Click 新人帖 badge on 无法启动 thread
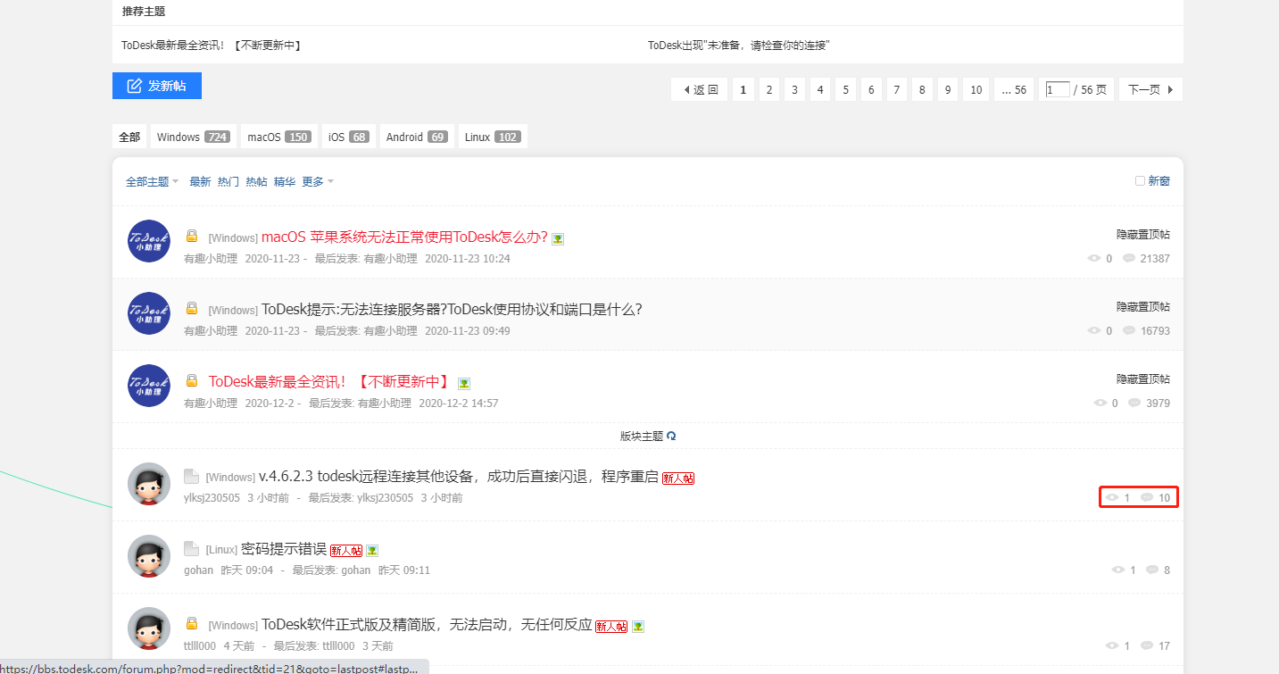 click(x=611, y=627)
